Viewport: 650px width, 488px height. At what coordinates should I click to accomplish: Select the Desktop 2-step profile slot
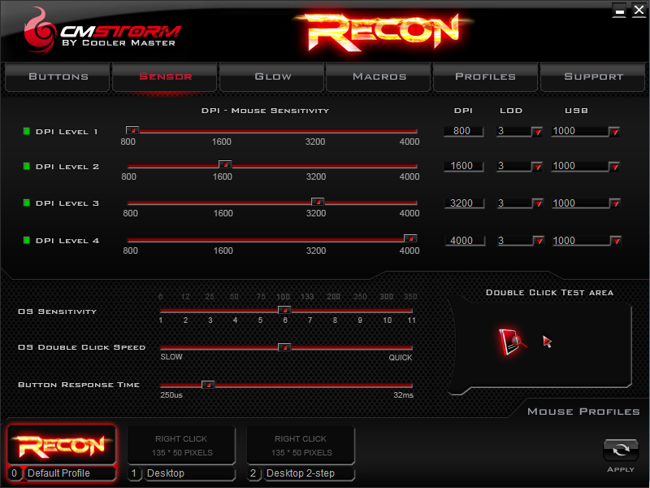(x=309, y=473)
